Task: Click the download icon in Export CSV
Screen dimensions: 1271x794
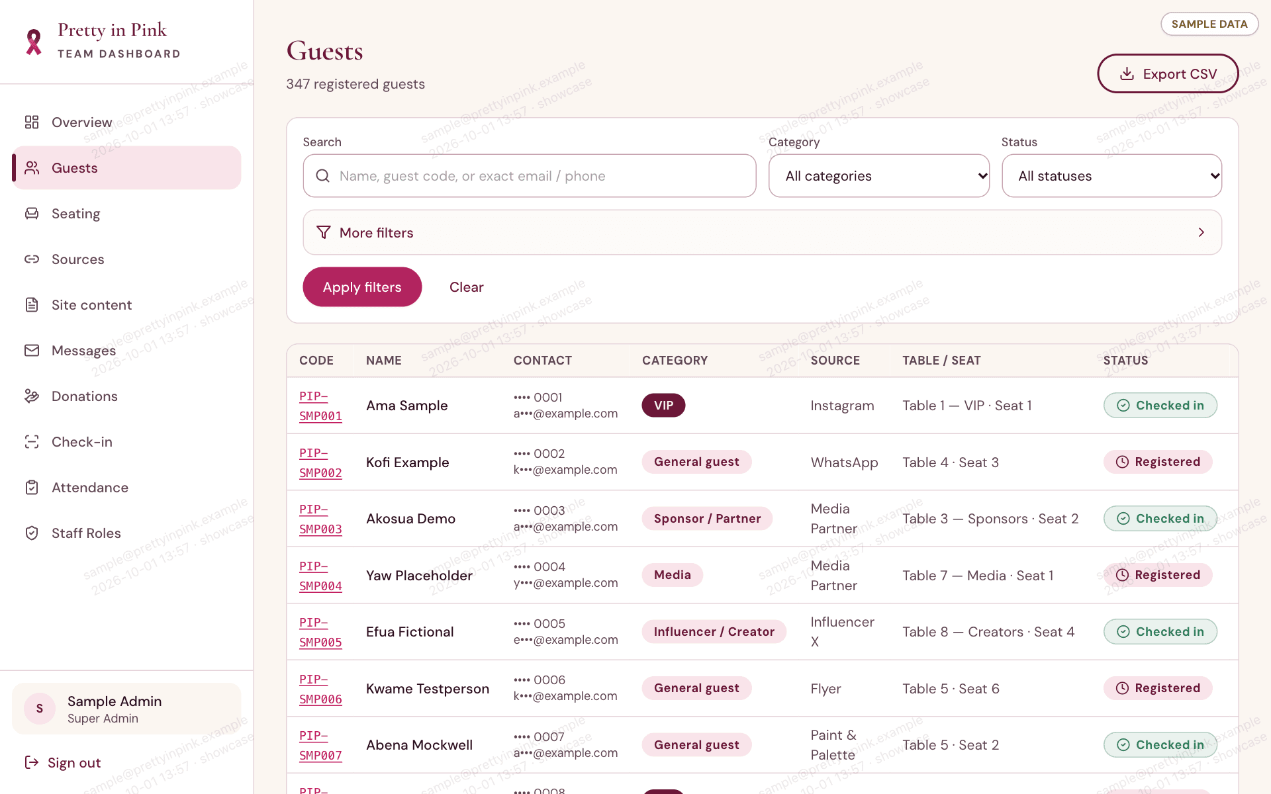Action: [1127, 73]
